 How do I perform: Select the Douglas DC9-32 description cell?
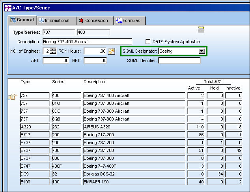pos(134,174)
